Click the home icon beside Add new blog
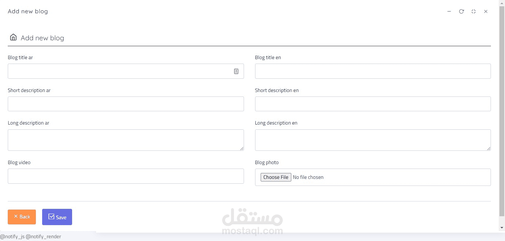Viewport: 505px width, 241px height. (13, 37)
